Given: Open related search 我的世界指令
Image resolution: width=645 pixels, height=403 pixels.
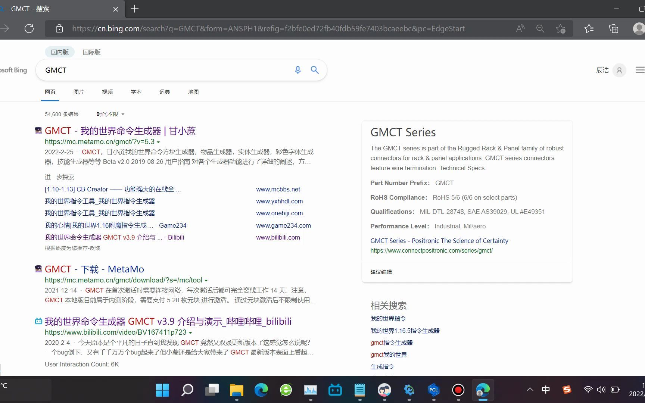Looking at the screenshot, I should (x=388, y=318).
